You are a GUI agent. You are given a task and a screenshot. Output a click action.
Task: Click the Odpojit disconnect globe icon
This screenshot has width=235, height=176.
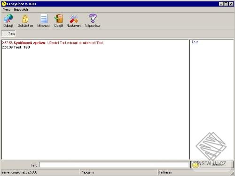[8, 18]
